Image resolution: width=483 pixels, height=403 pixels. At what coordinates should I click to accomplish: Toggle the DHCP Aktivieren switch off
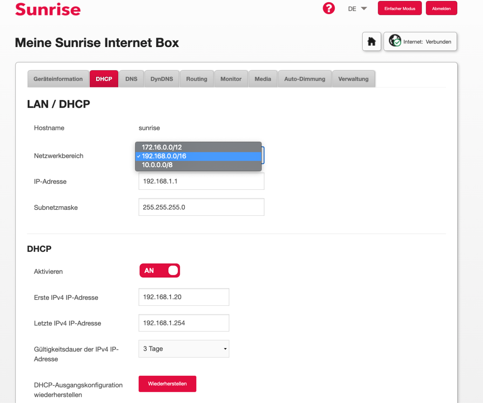tap(160, 270)
